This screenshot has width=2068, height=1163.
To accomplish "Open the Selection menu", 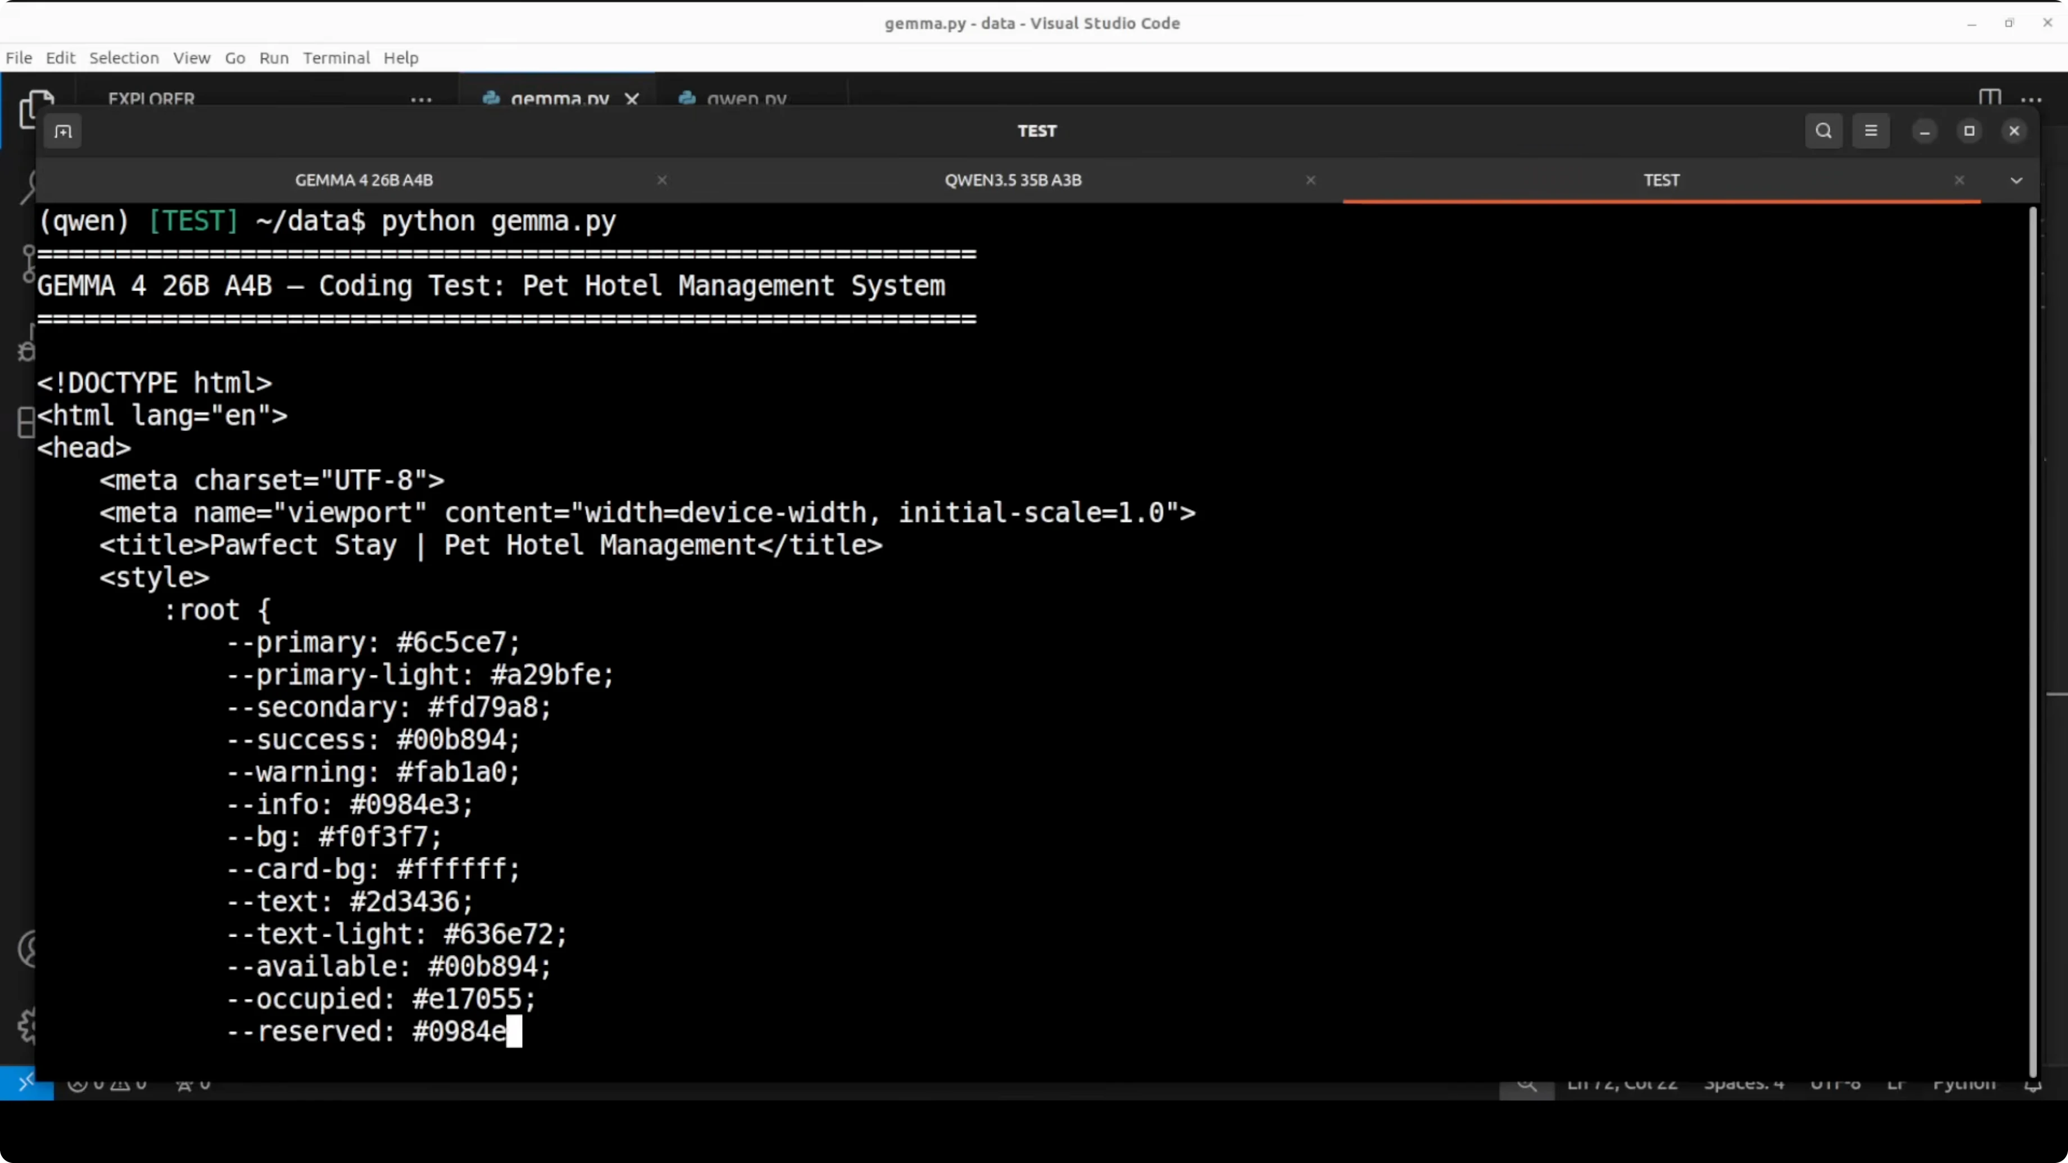I will [124, 58].
